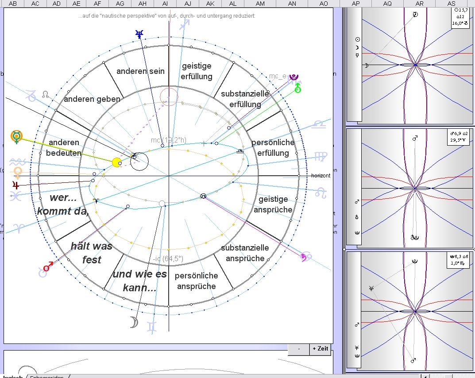Click the info box showing 29,5° in the middle-right panel

tap(459, 137)
